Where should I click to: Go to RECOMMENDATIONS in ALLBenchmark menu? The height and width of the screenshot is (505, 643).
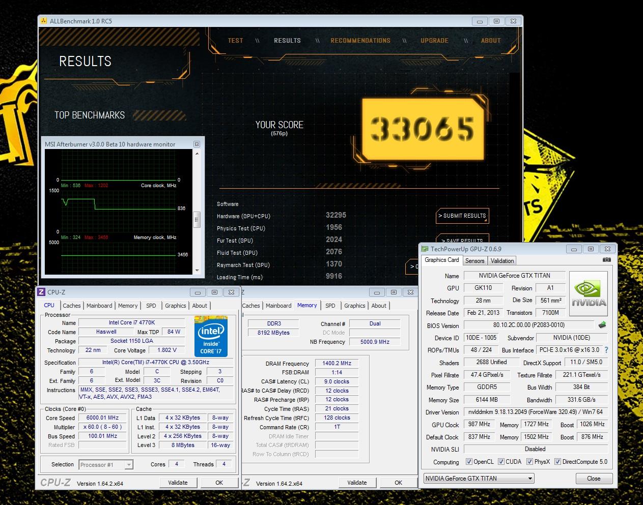click(360, 41)
